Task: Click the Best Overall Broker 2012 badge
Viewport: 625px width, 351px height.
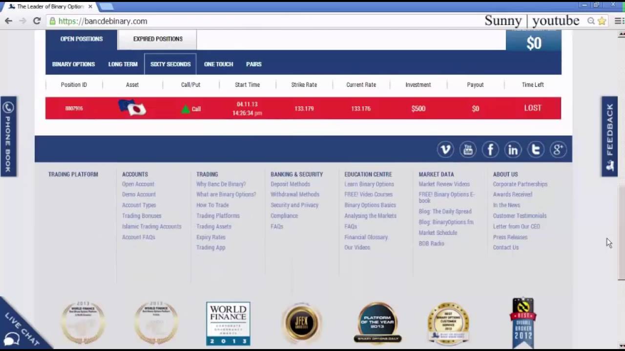Action: coord(523,323)
